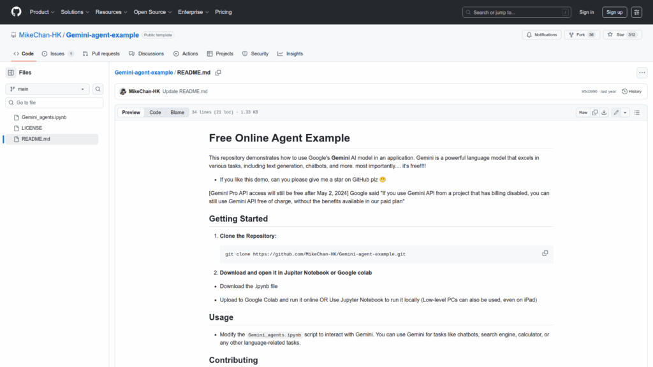Expand edit options dropdown arrow
This screenshot has height=367, width=653.
tap(625, 112)
